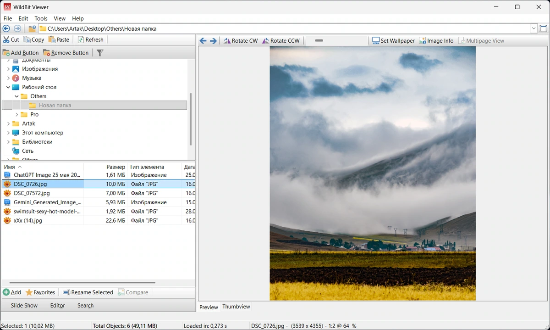Viewport: 550px width, 330px height.
Task: Click the address bar path field
Action: pyautogui.click(x=284, y=28)
